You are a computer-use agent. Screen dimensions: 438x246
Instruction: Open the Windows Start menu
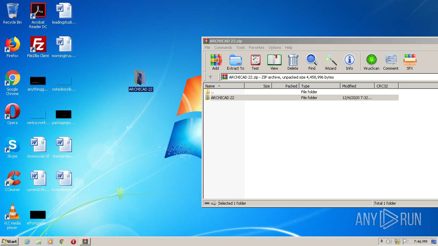click(x=10, y=241)
